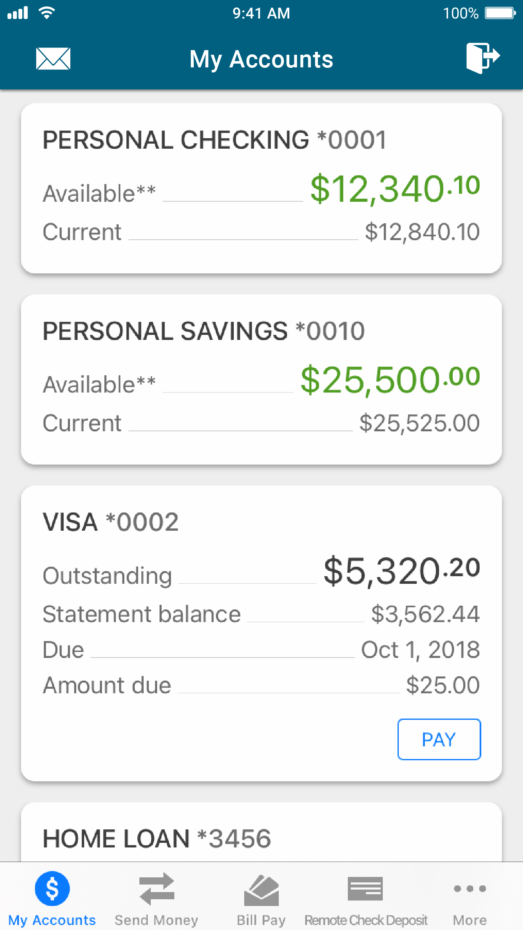Tap the $5,320.20 outstanding balance
The width and height of the screenshot is (523, 930).
click(x=402, y=571)
